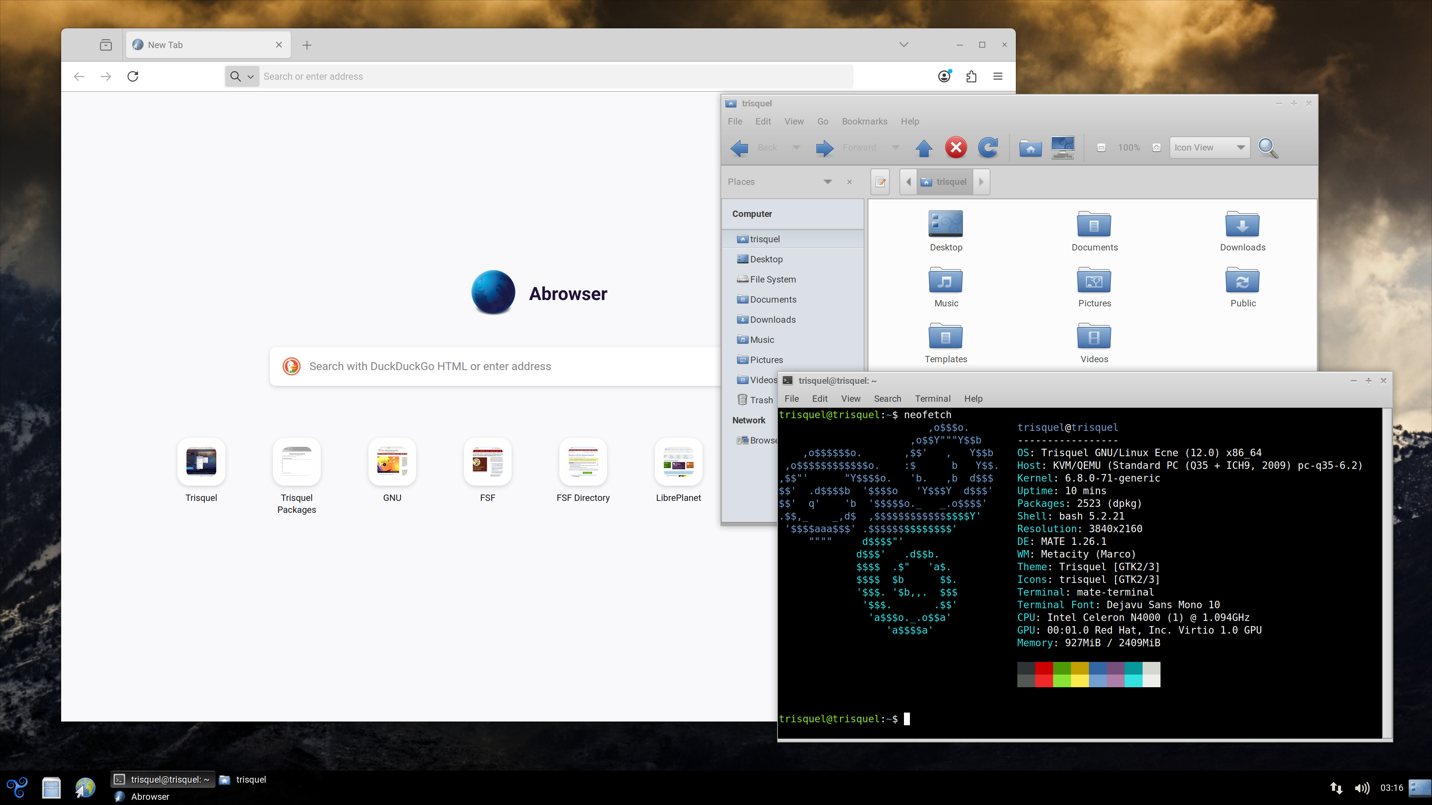This screenshot has width=1432, height=805.
Task: Reload the file manager folder view
Action: [x=988, y=148]
